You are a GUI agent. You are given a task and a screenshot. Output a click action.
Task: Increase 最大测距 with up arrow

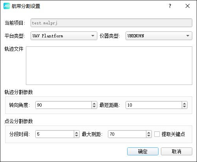pos(149,133)
